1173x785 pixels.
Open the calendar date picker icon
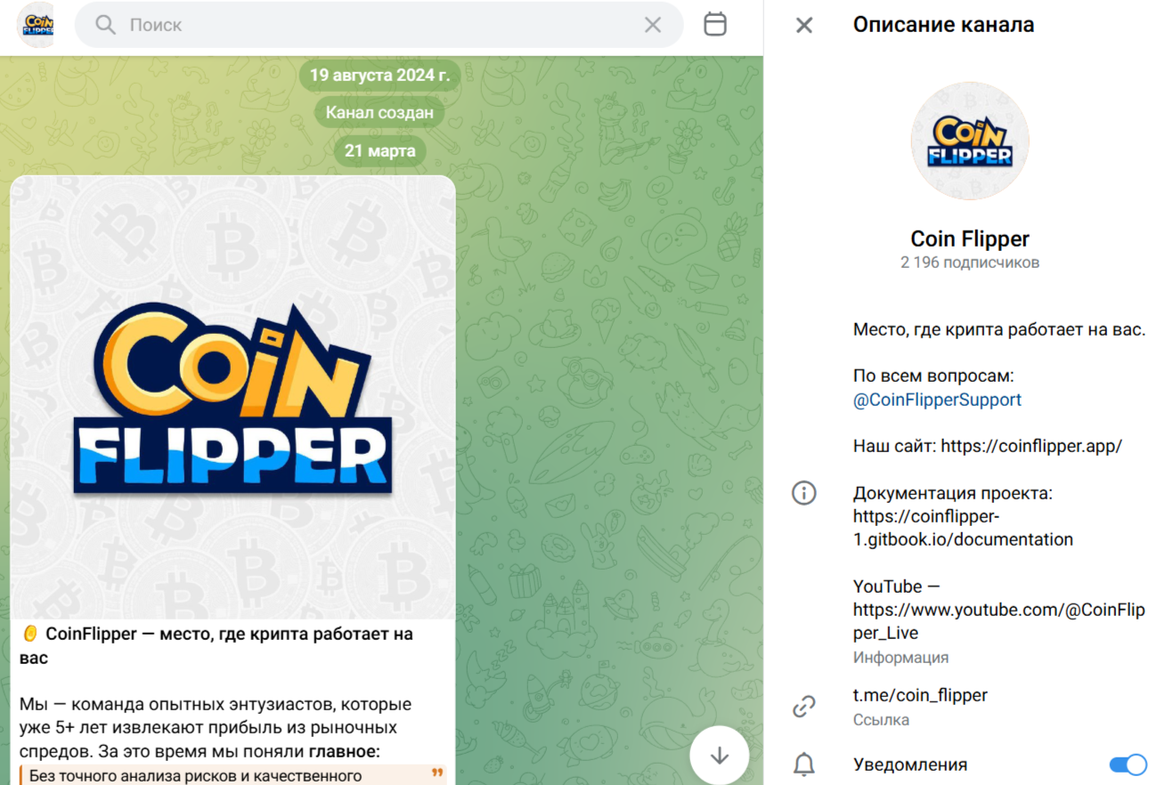tap(715, 24)
